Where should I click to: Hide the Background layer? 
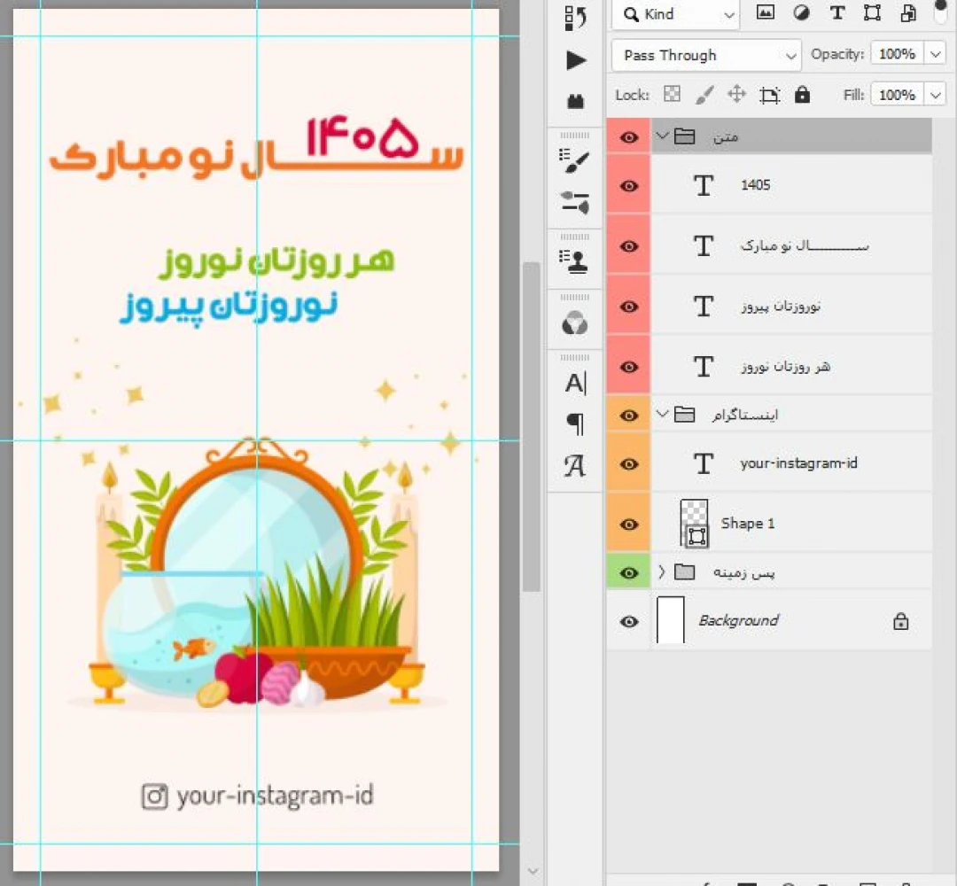pos(629,622)
